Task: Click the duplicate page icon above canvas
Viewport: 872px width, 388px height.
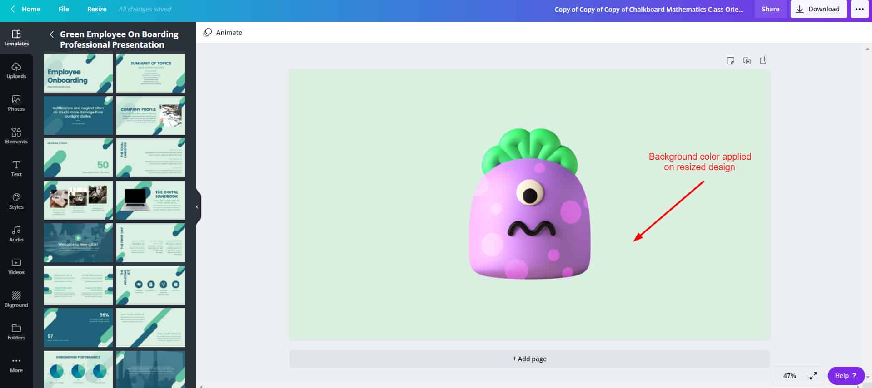Action: pos(747,61)
